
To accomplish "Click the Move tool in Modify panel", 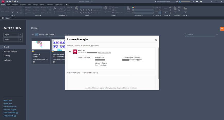I will pos(28,7).
